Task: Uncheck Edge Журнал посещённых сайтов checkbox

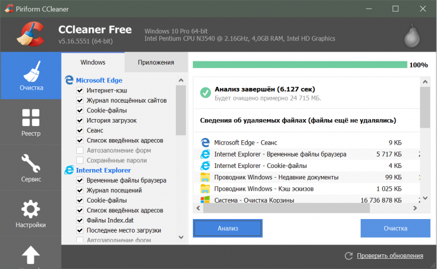Action: [x=80, y=100]
